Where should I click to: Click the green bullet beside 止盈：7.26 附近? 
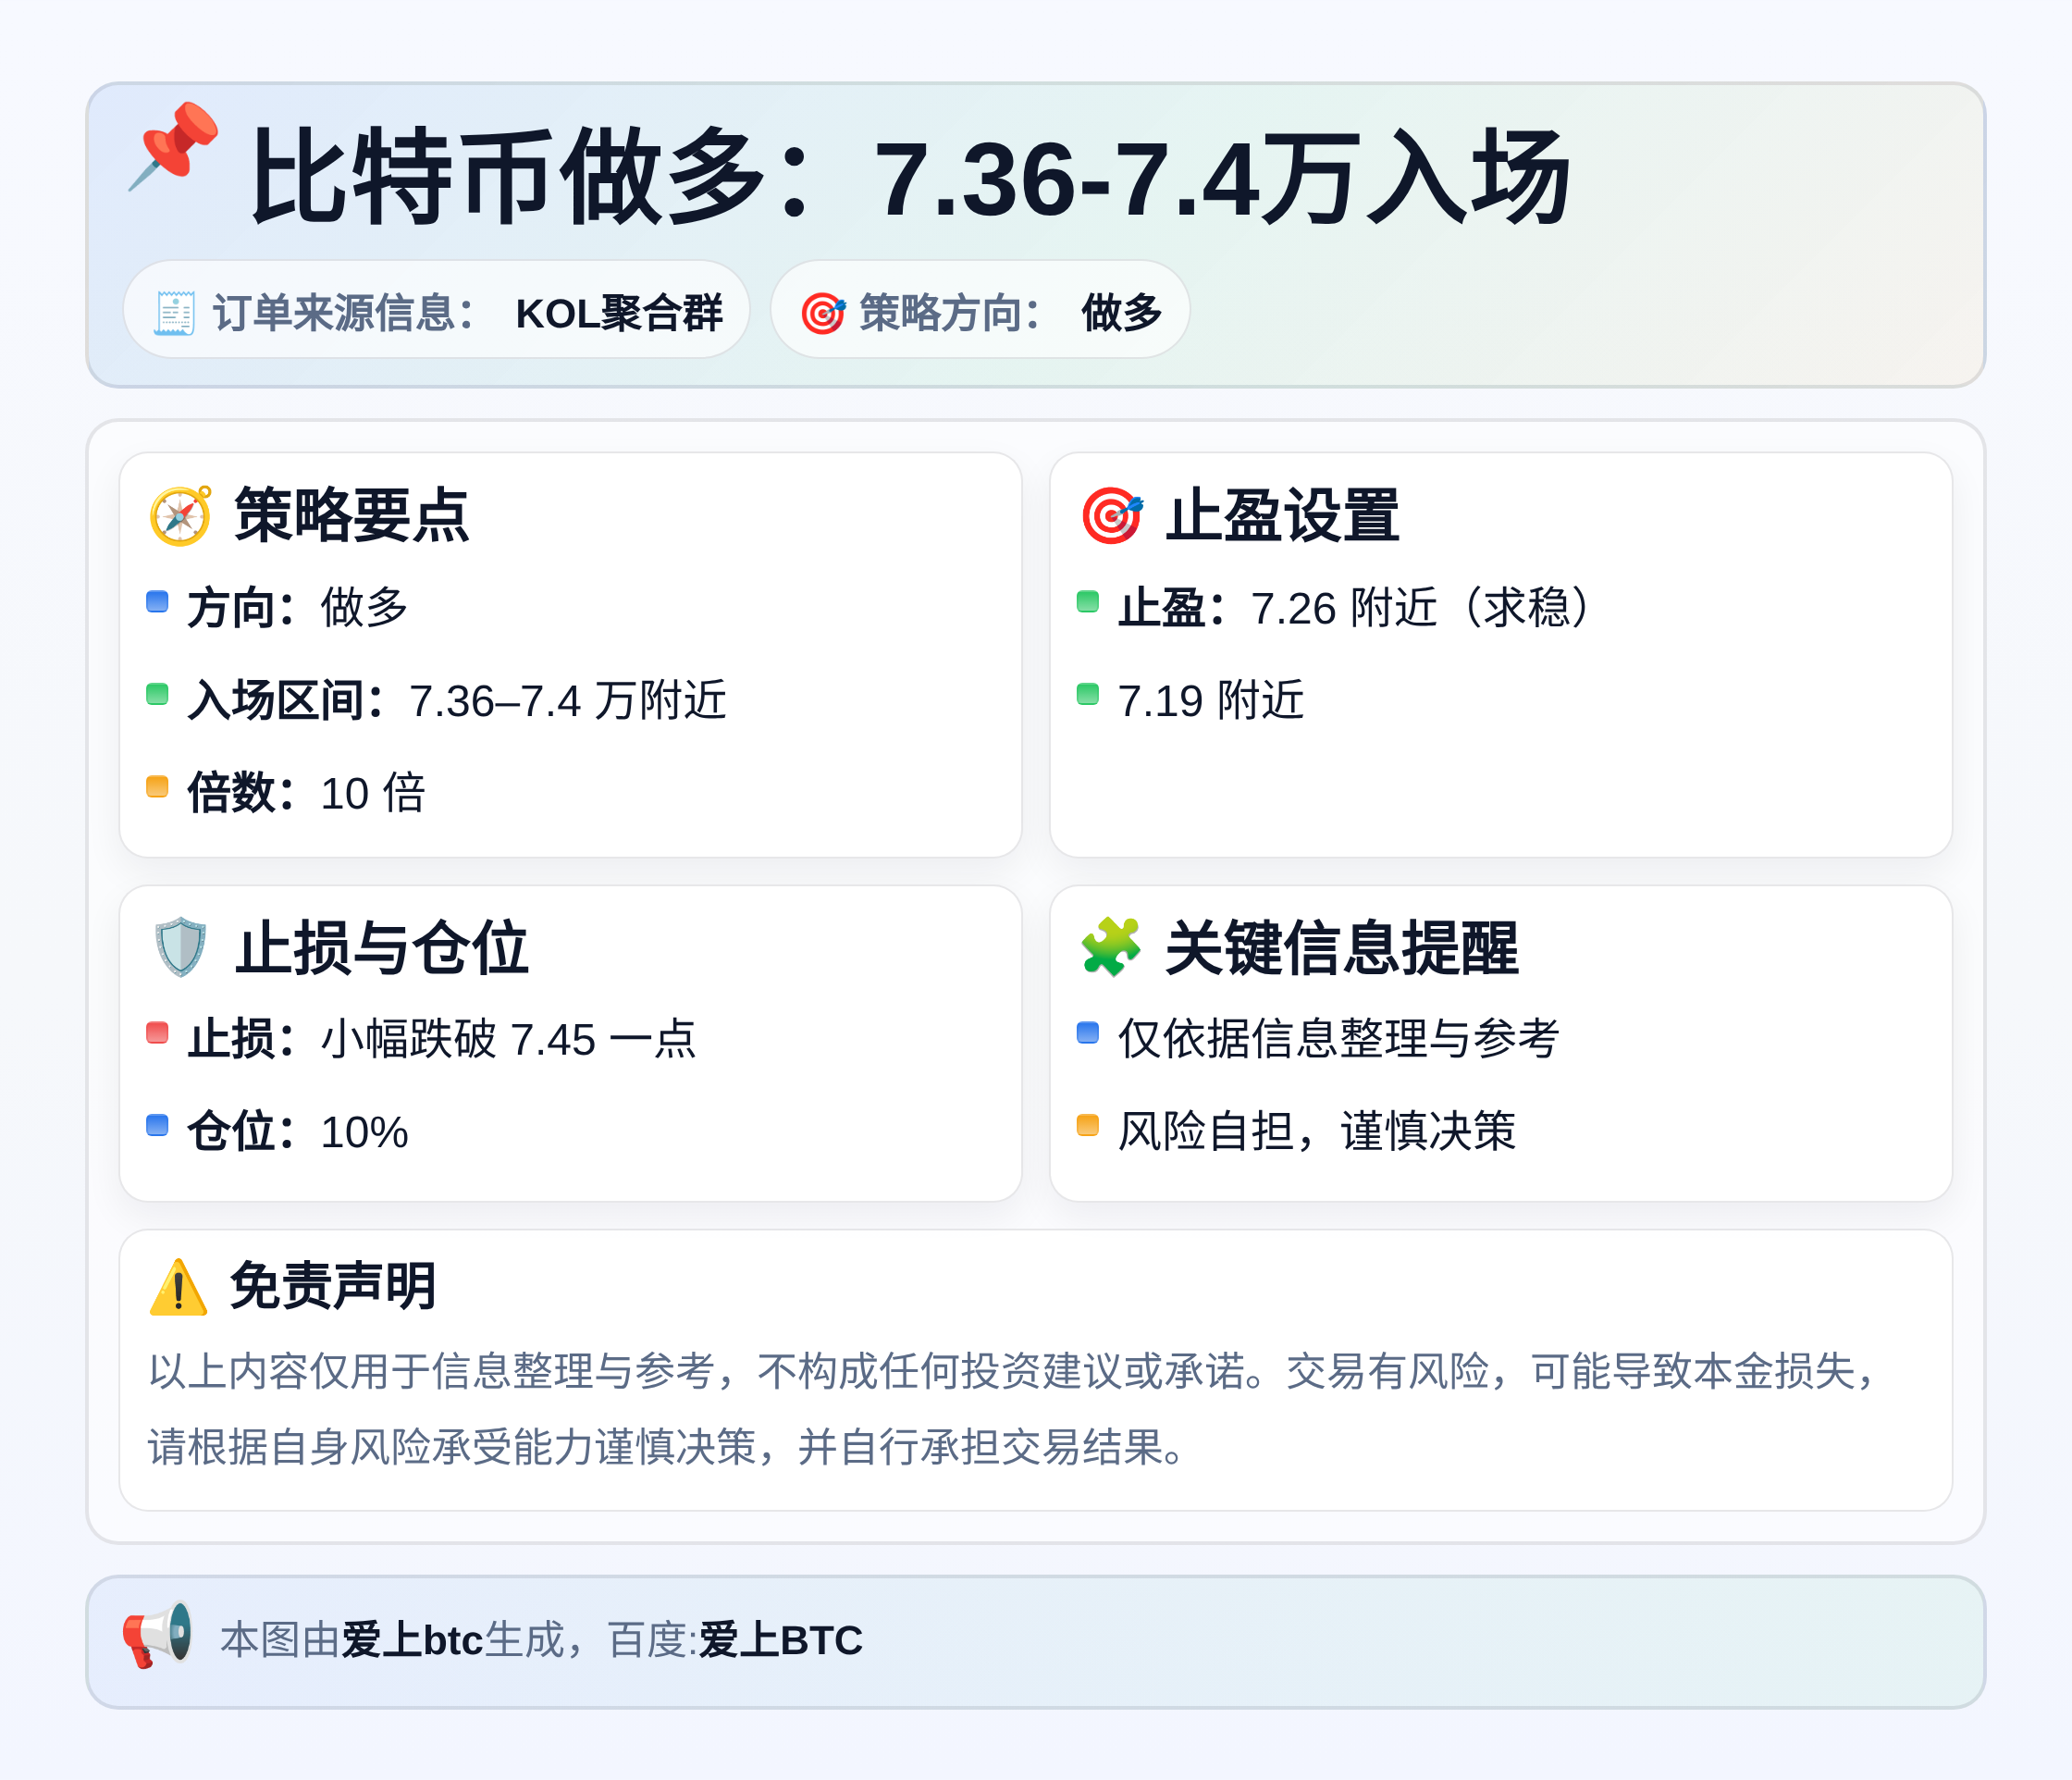tap(1088, 601)
